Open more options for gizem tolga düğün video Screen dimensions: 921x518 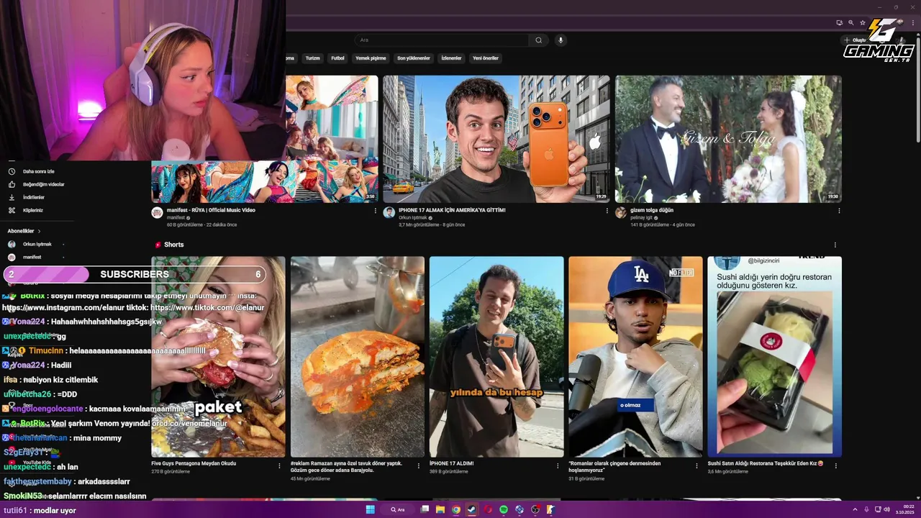[x=839, y=211]
